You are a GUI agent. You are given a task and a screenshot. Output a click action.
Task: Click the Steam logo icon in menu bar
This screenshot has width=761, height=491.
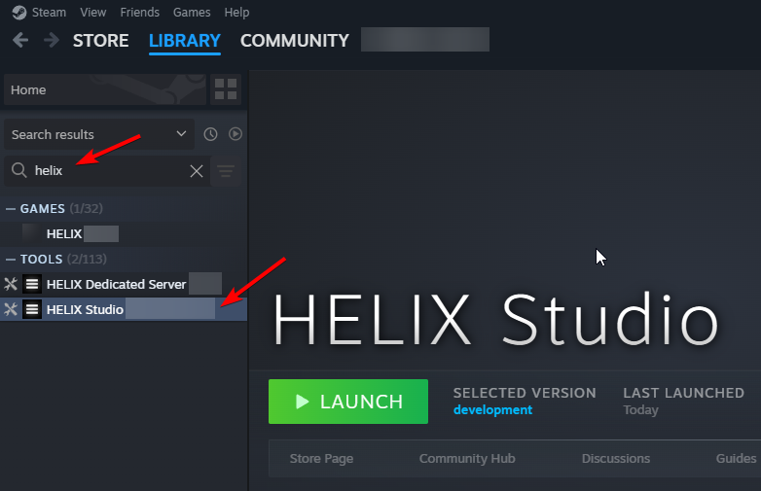tap(19, 12)
